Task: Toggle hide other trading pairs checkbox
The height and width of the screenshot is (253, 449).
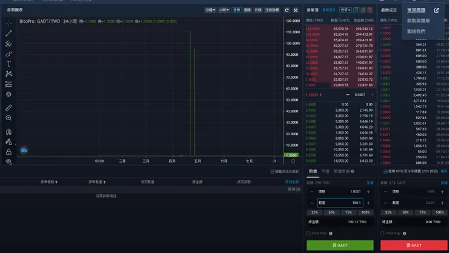Action: pos(272,172)
